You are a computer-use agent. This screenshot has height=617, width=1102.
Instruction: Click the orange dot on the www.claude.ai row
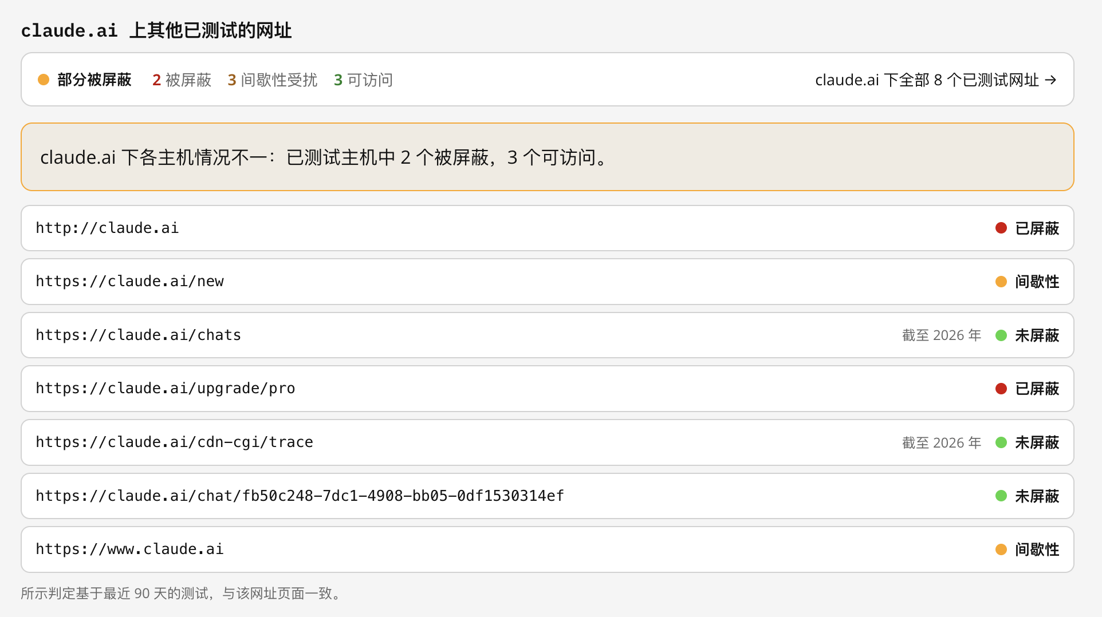point(1001,549)
